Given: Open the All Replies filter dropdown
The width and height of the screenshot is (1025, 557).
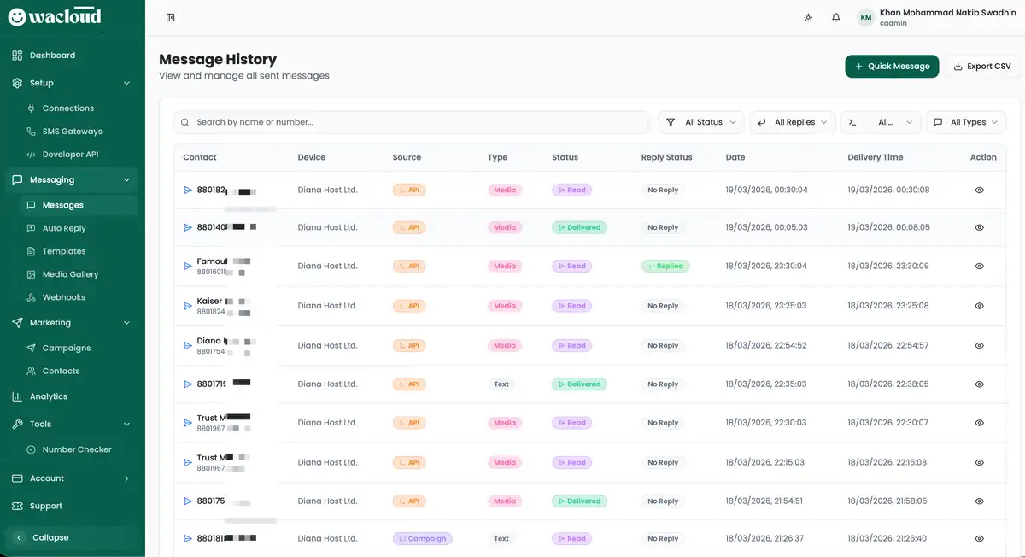Looking at the screenshot, I should [792, 122].
